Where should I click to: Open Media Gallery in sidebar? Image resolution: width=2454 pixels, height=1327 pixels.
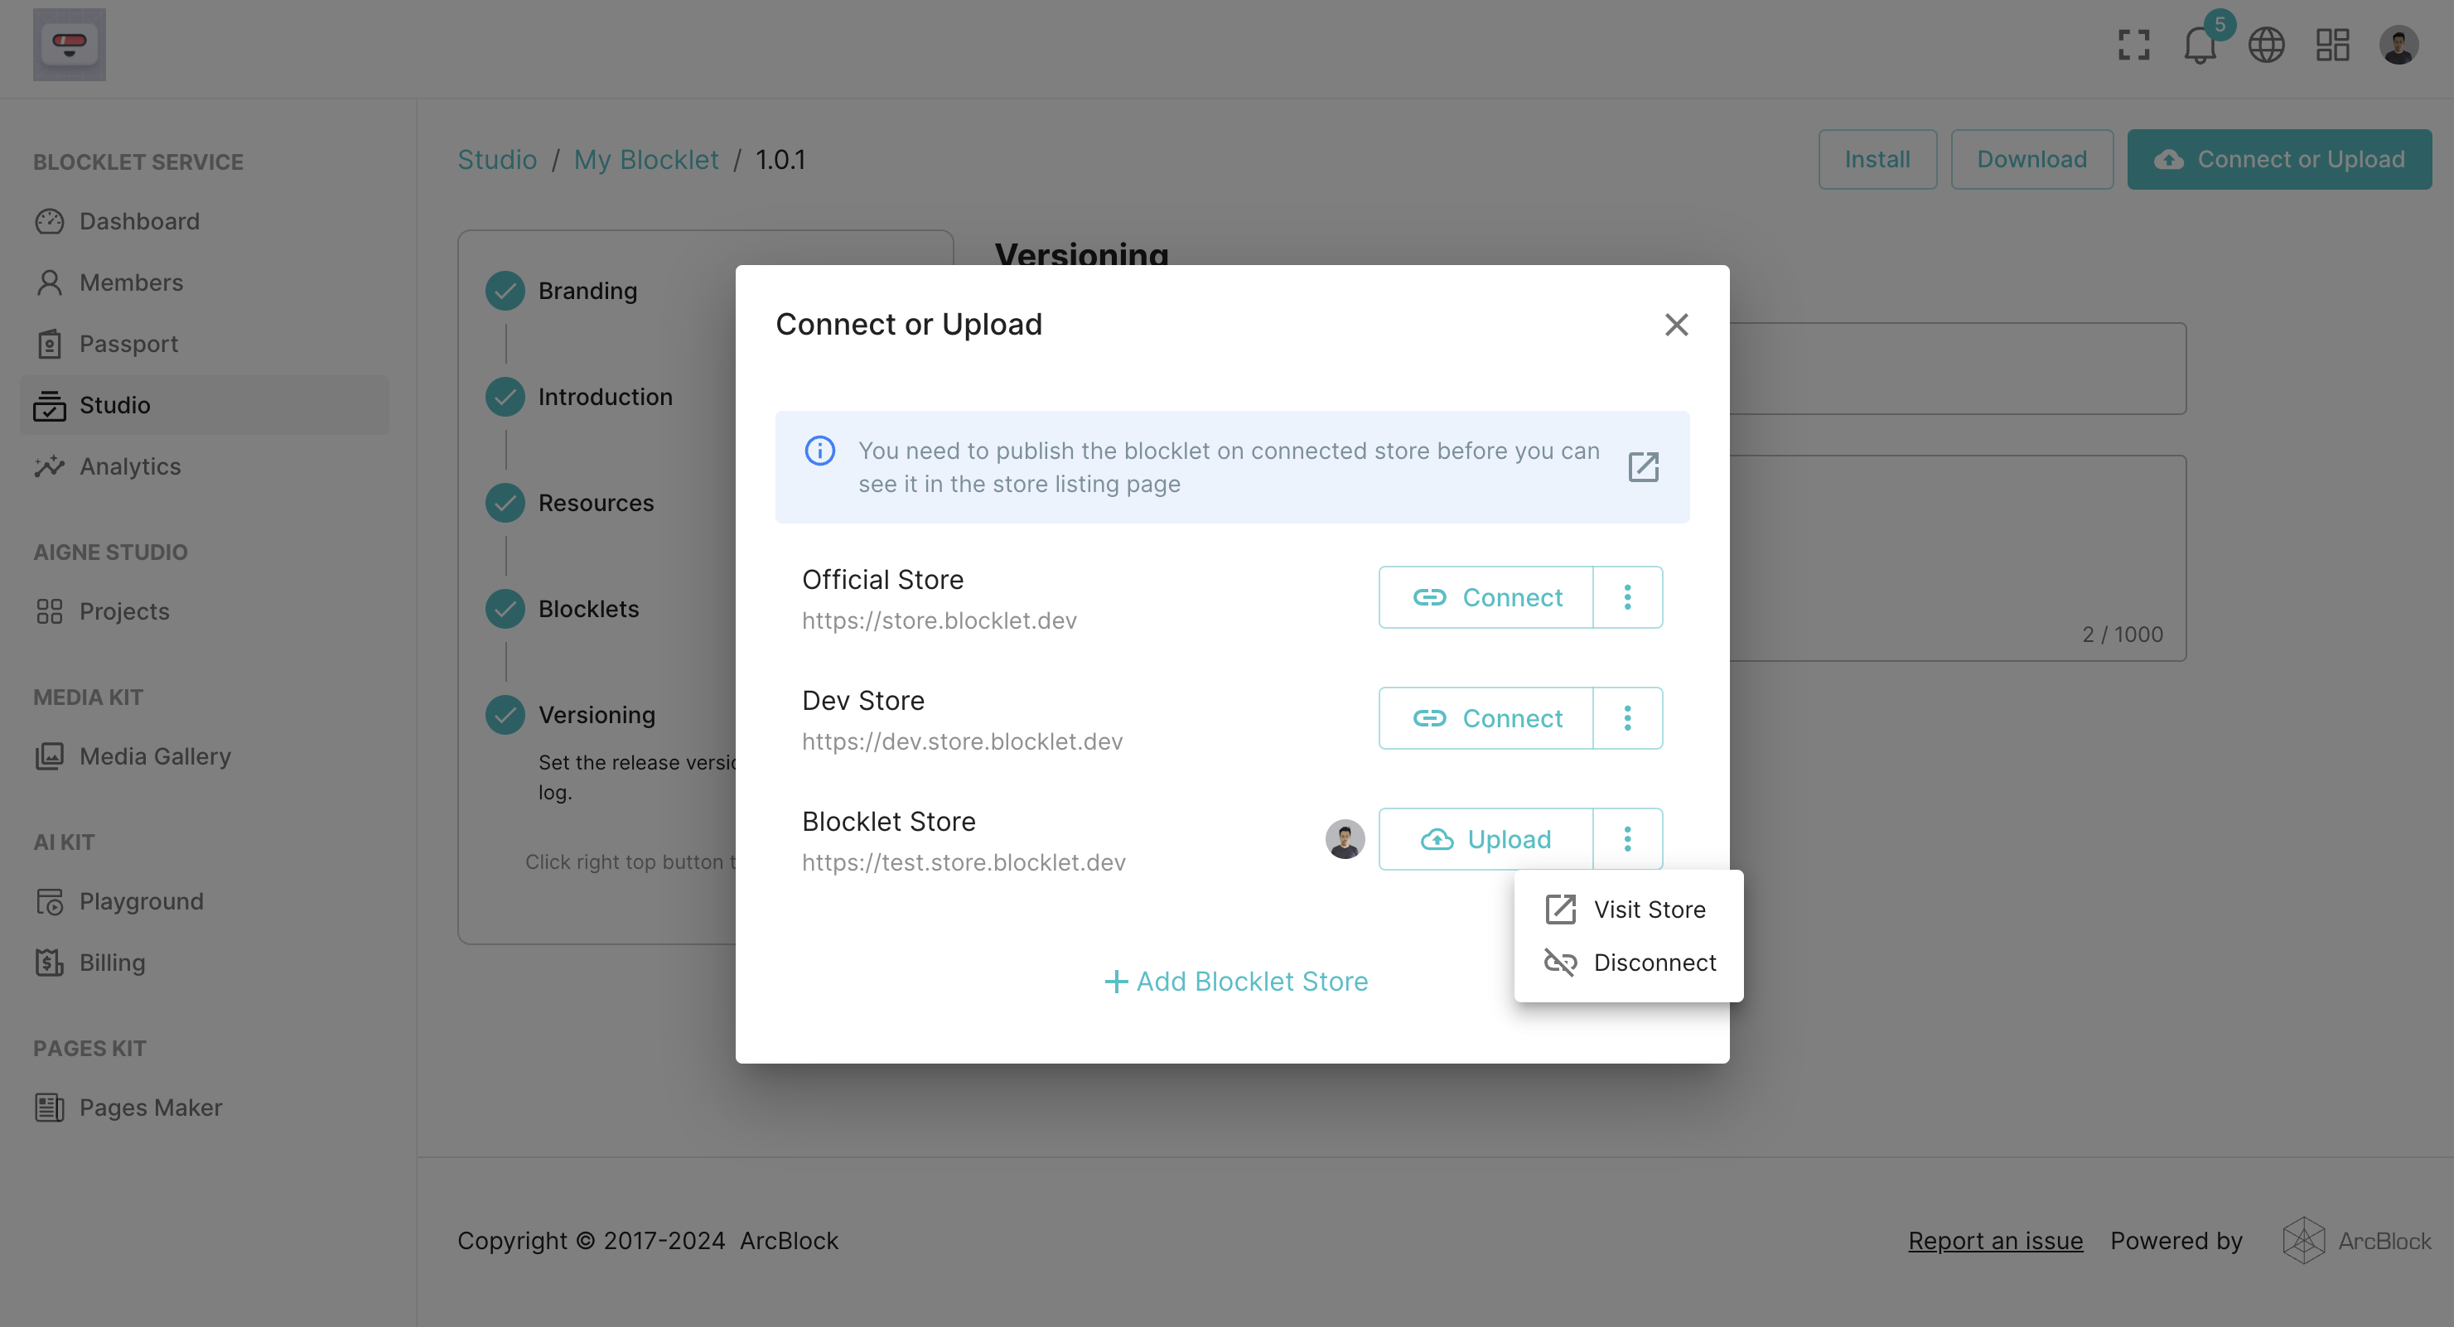click(154, 756)
